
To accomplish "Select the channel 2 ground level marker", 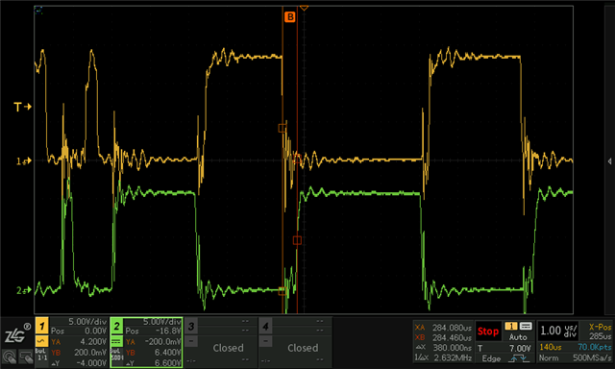I will 23,290.
